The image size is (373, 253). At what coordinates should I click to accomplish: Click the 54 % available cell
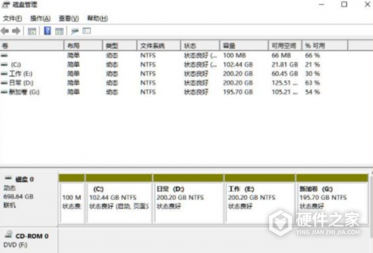tap(312, 92)
